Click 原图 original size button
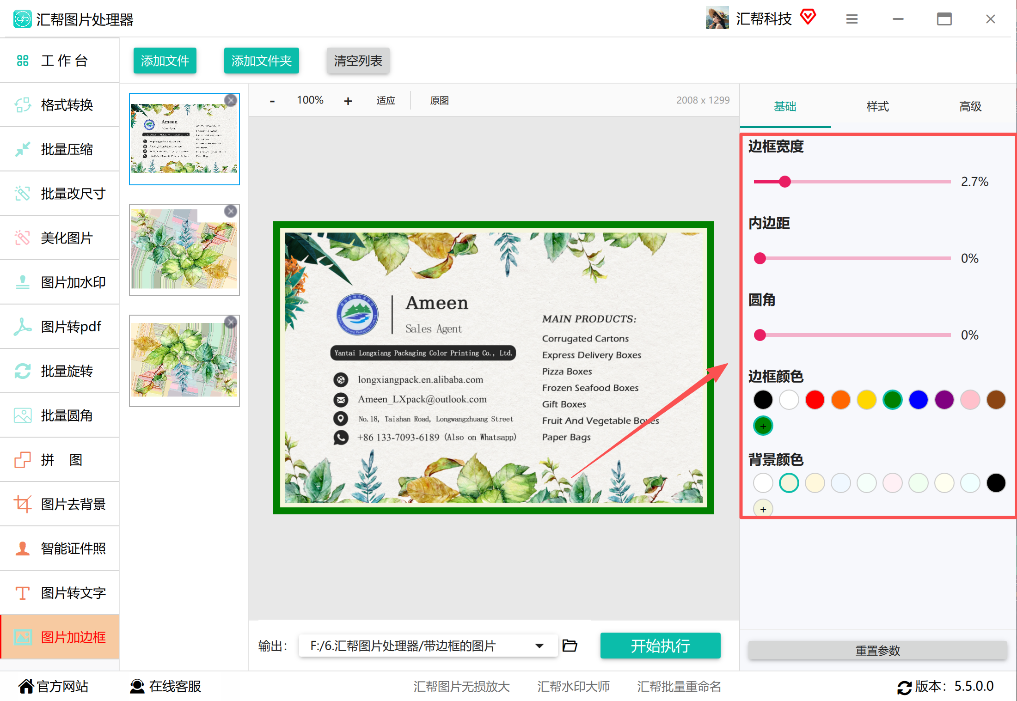 pyautogui.click(x=439, y=100)
